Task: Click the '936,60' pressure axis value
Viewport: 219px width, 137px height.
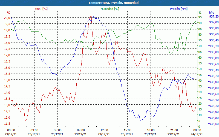Action: point(214,34)
